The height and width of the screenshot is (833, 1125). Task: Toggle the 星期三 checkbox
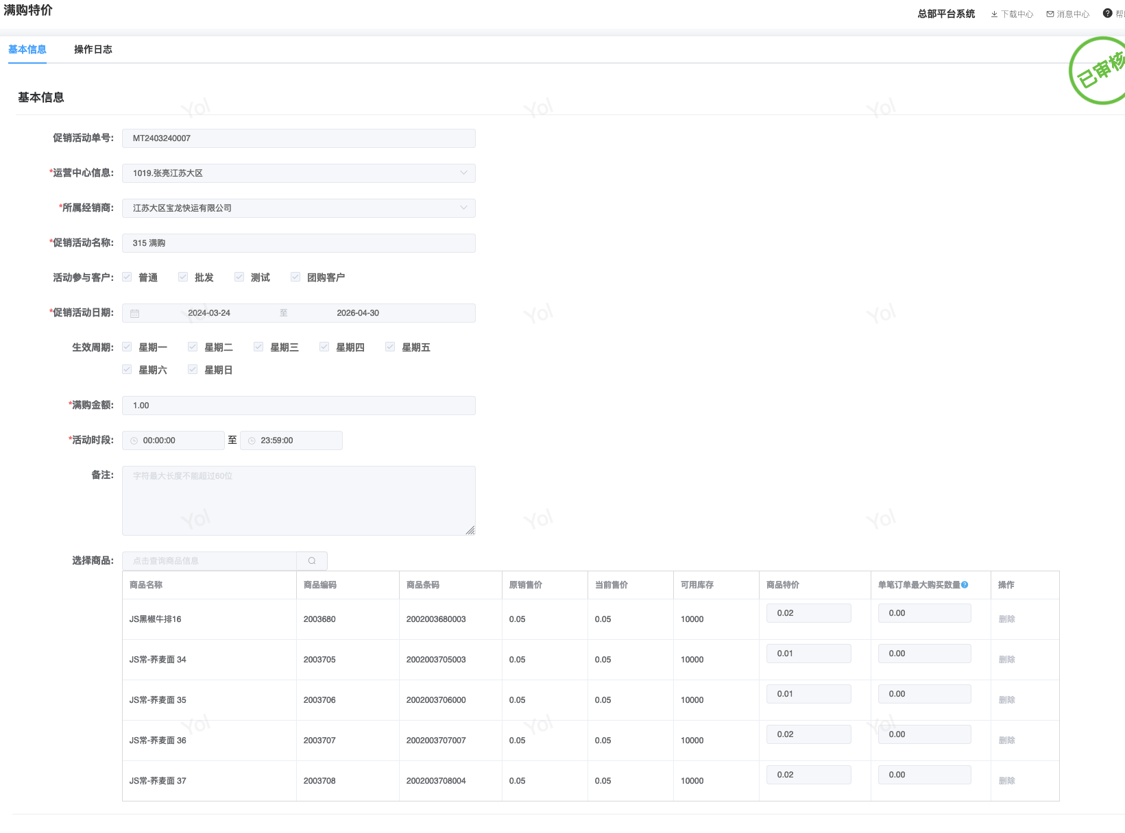(x=258, y=347)
